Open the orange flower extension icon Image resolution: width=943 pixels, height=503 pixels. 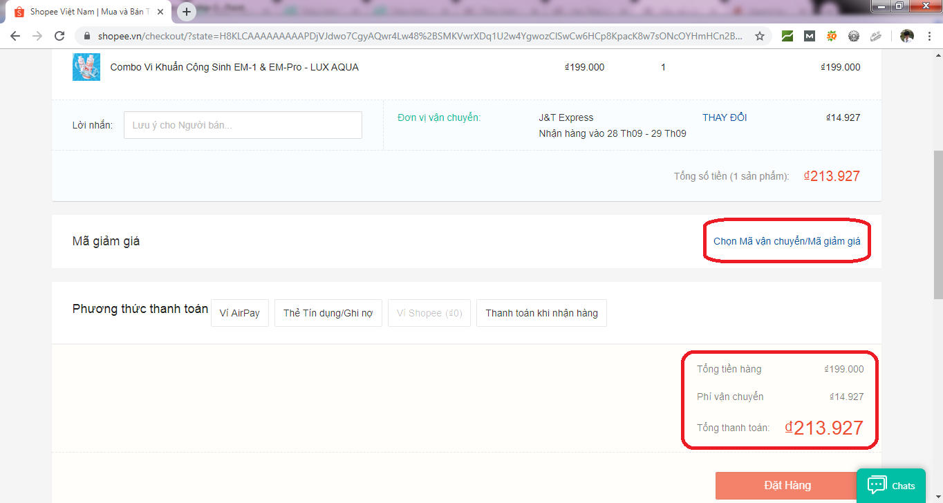point(832,36)
